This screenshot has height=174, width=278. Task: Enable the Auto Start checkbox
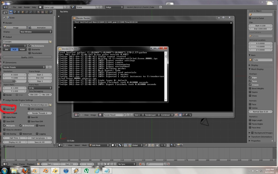(x=4, y=109)
